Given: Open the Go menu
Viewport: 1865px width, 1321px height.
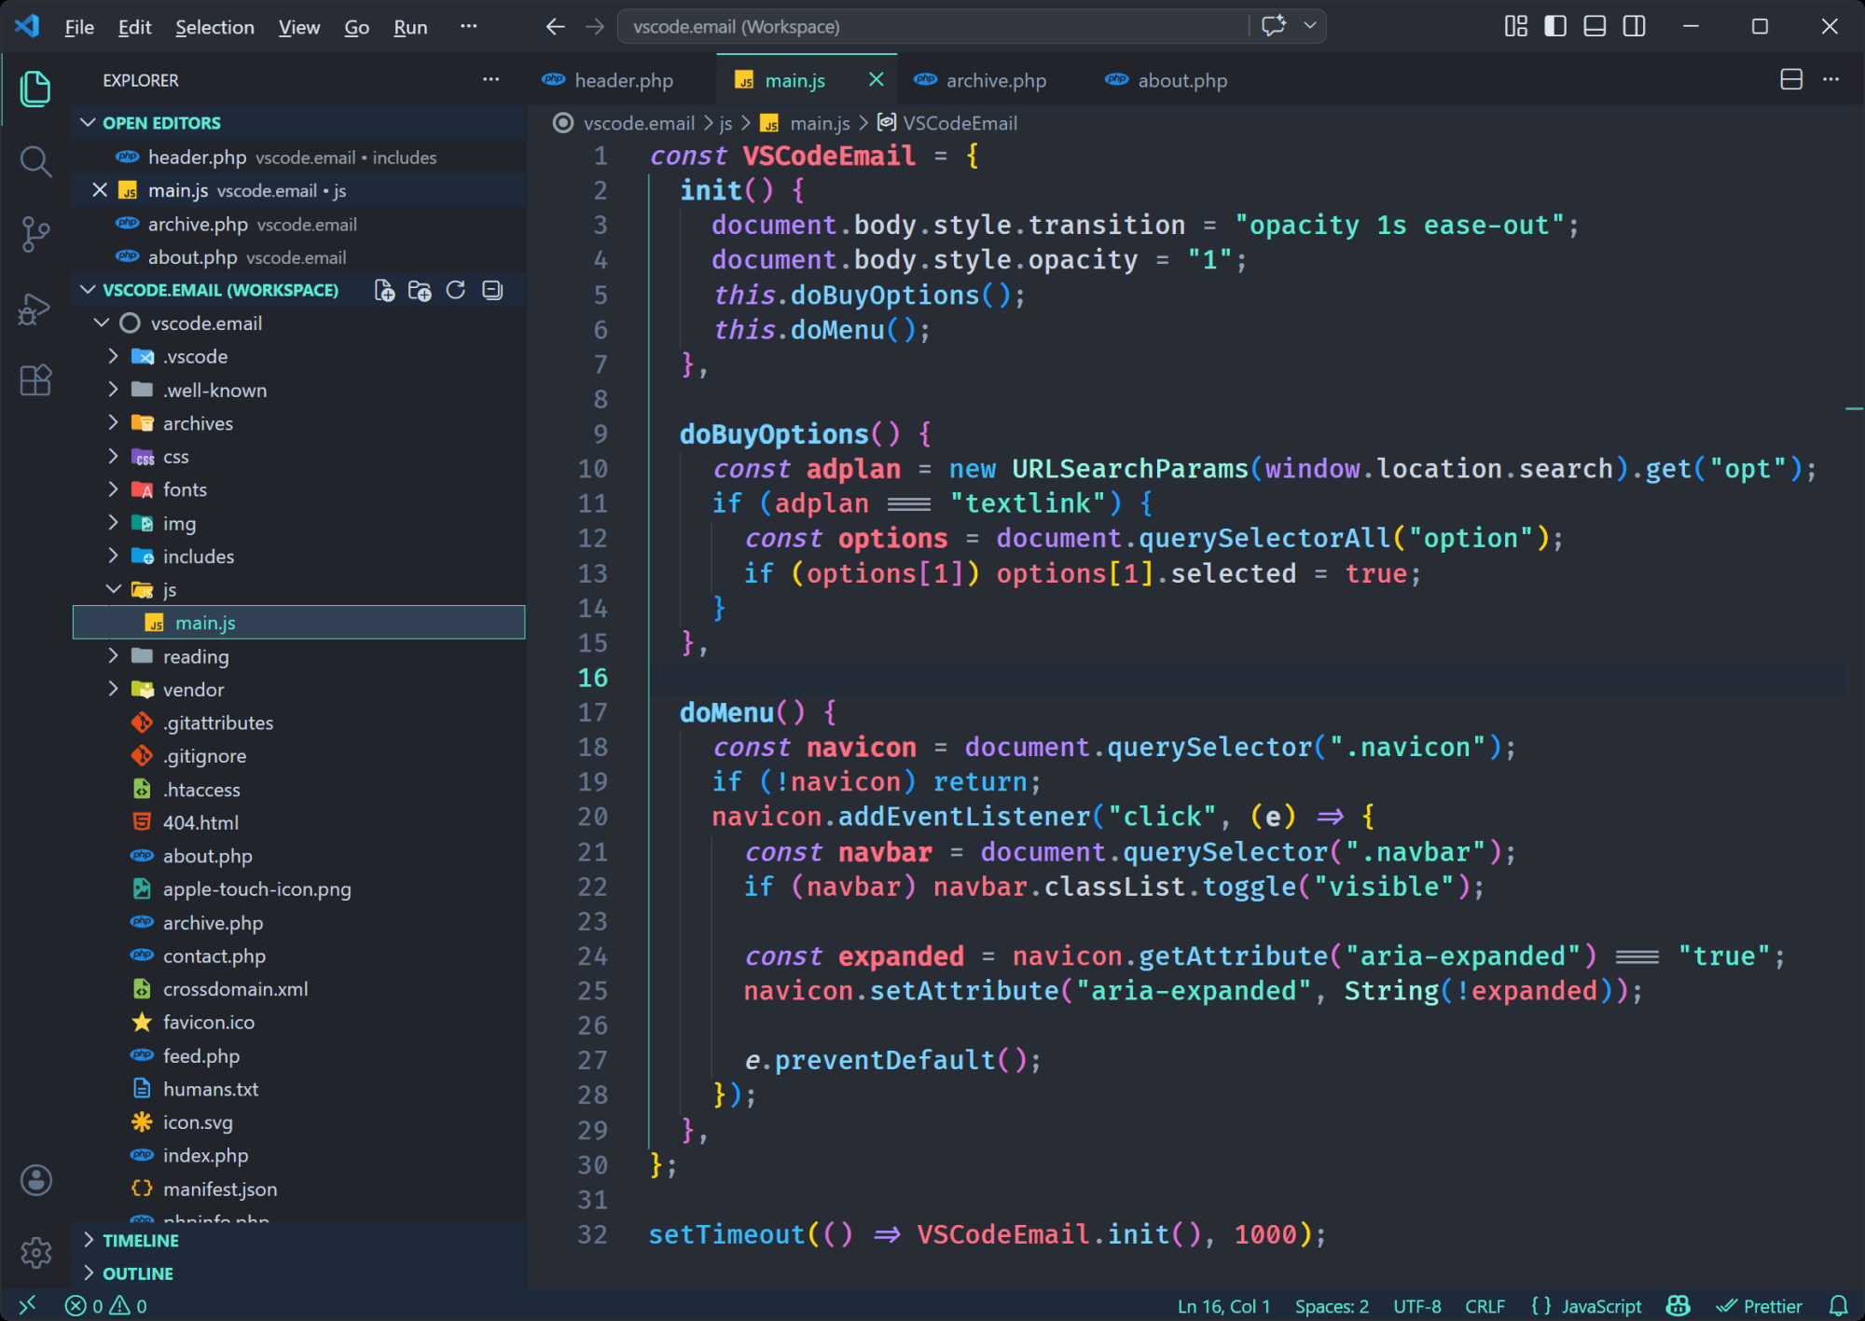Looking at the screenshot, I should tap(356, 27).
